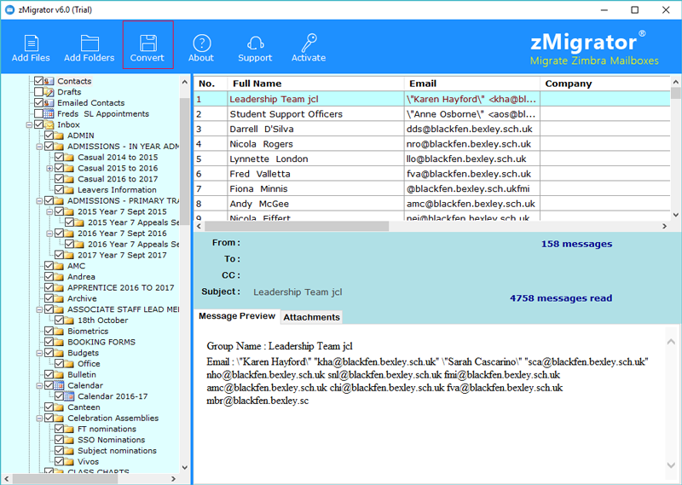Check the Drafts checkbox
This screenshot has height=485, width=682.
coord(38,92)
